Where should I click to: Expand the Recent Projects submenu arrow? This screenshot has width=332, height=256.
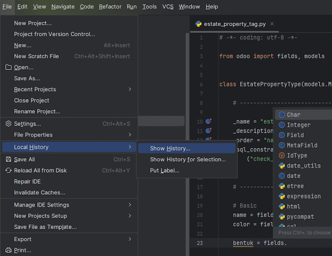[x=130, y=89]
